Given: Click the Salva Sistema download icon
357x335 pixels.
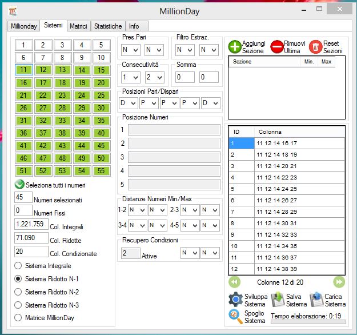Looking at the screenshot, I should tap(278, 300).
